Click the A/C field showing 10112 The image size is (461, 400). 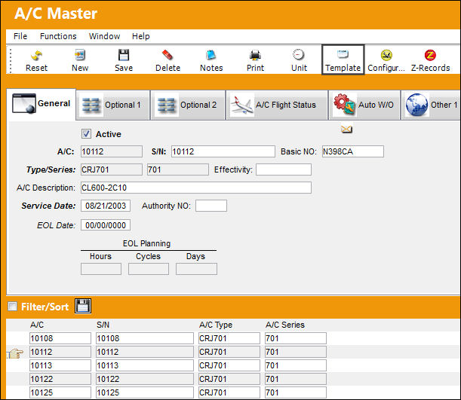112,151
